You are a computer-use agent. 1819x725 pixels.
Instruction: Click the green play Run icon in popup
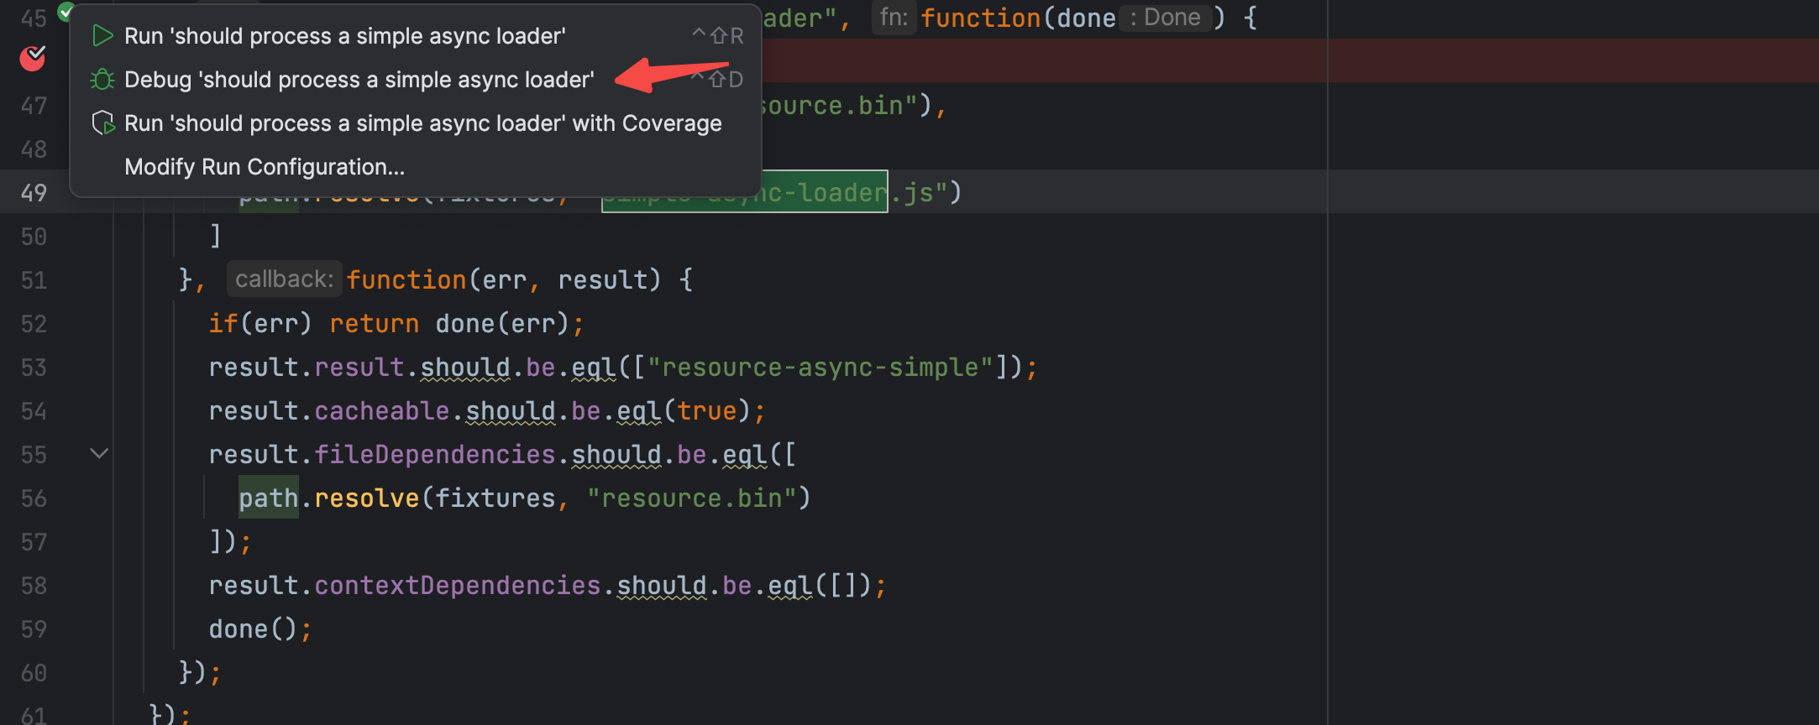coord(102,36)
